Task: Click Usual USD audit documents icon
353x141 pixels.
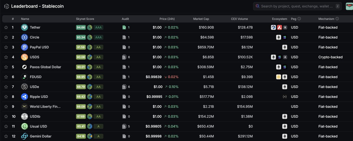Action: 124,127
